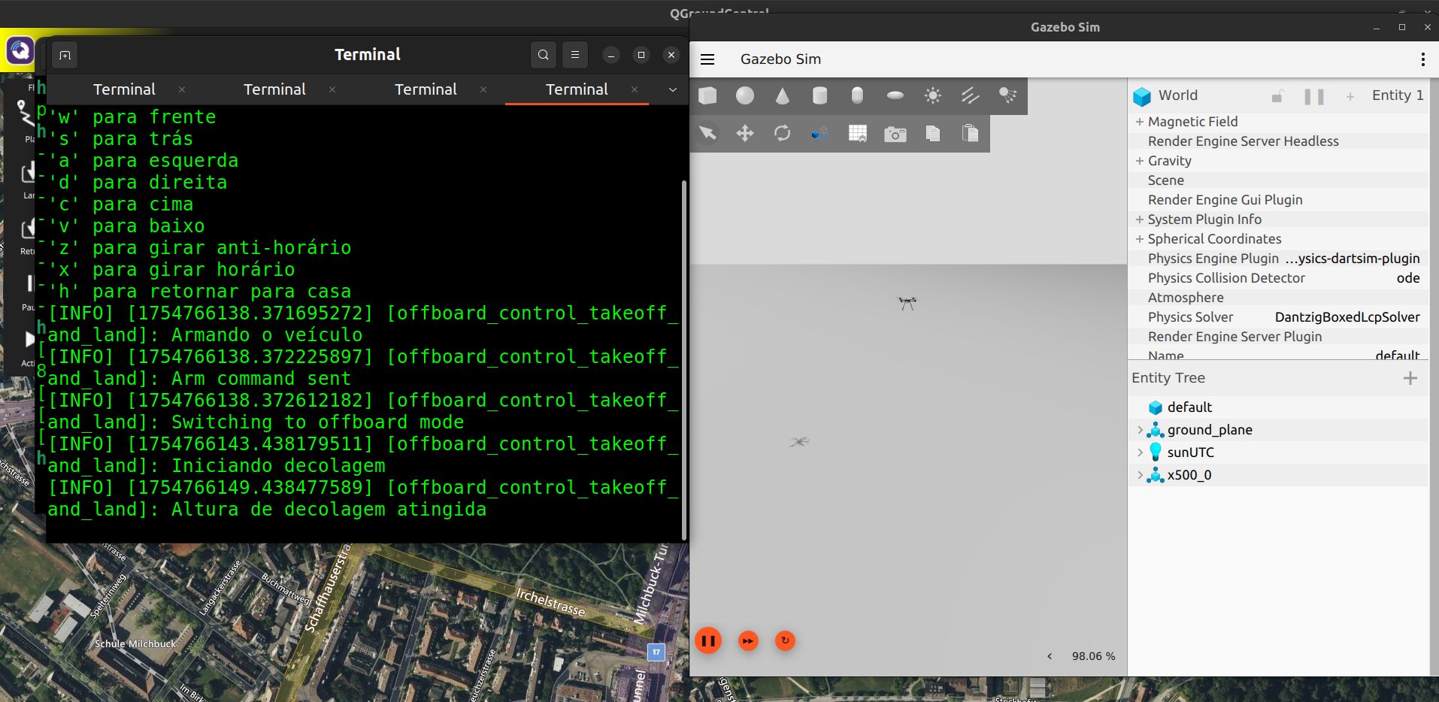Pause the simulation with the orange button

tap(708, 641)
